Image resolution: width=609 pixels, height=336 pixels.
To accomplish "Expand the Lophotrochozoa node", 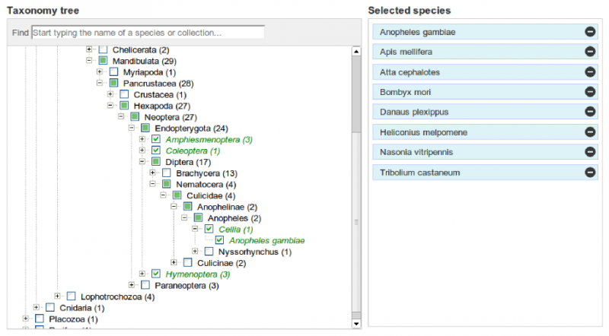I will point(57,296).
